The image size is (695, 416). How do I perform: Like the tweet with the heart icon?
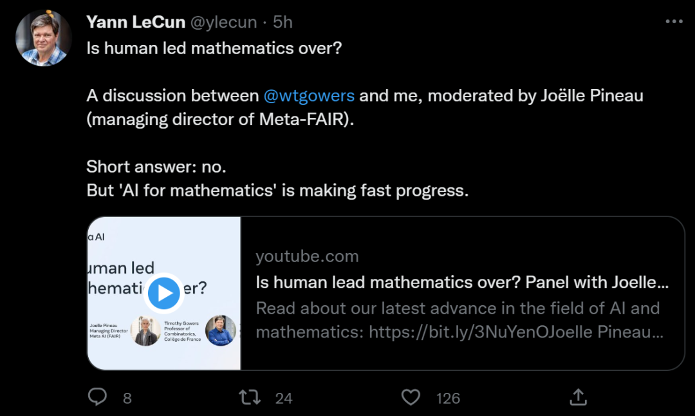[411, 397]
